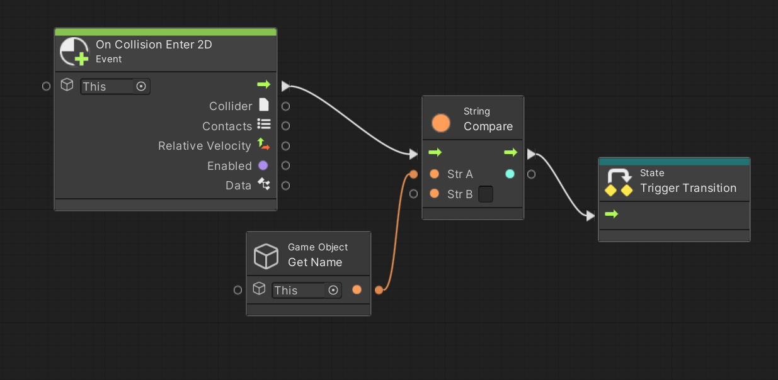The width and height of the screenshot is (778, 380).
Task: Click the Str B text field
Action: point(486,194)
